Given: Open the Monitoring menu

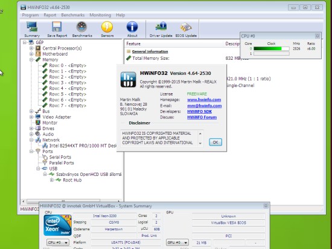Looking at the screenshot, I should 100,15.
